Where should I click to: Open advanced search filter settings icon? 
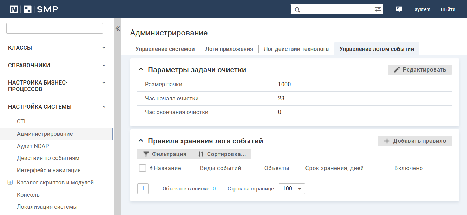click(377, 9)
